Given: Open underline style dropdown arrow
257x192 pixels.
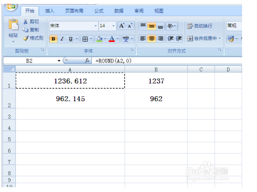Looking at the screenshot, I should coord(77,39).
